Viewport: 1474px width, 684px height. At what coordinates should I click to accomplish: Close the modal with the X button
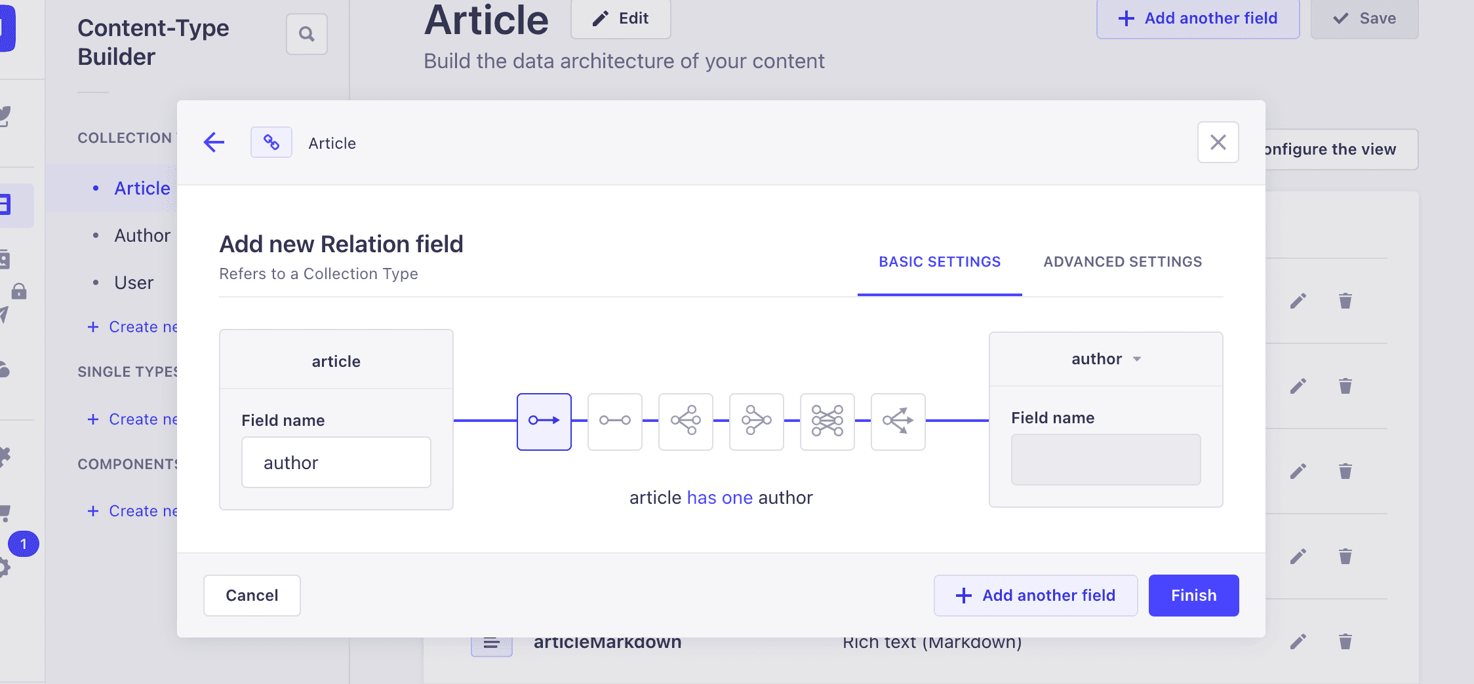(1218, 142)
